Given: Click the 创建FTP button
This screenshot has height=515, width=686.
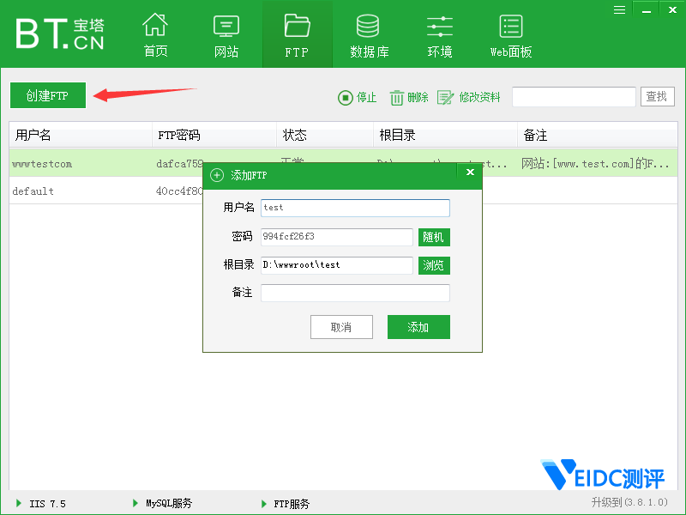Looking at the screenshot, I should click(48, 95).
